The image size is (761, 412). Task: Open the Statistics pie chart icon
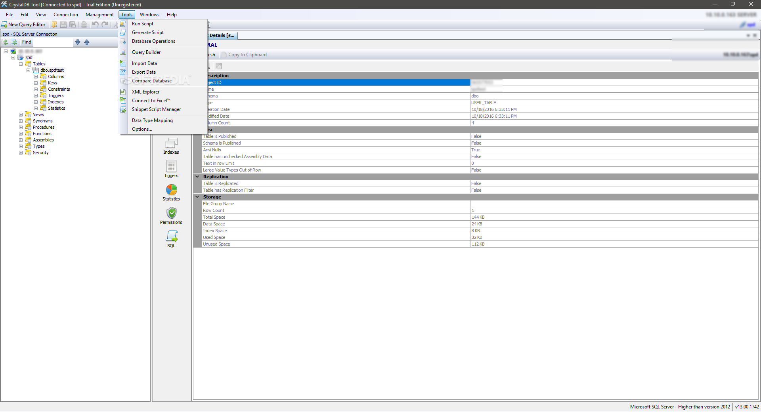pos(171,193)
